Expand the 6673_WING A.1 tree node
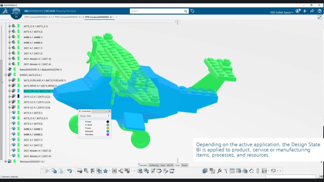Viewport: 324px width, 182px height. click(9, 86)
